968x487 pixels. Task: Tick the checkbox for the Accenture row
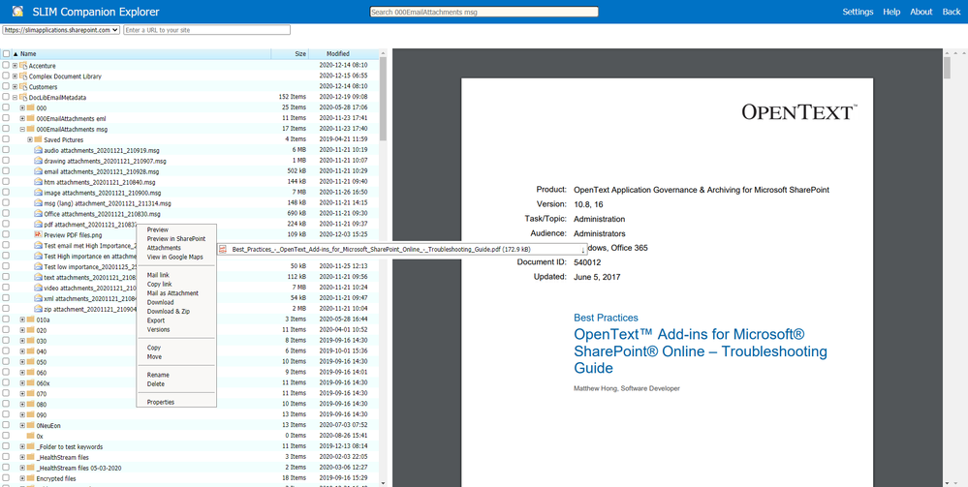[x=6, y=66]
